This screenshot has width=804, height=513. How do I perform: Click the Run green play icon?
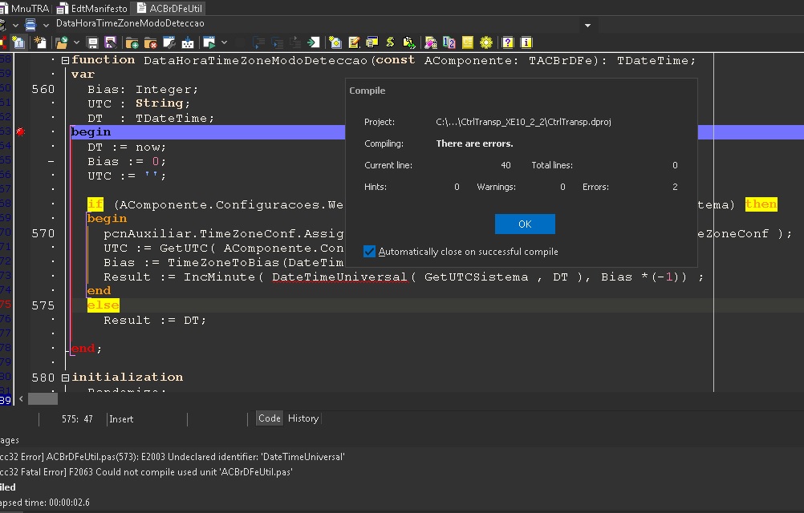[209, 42]
